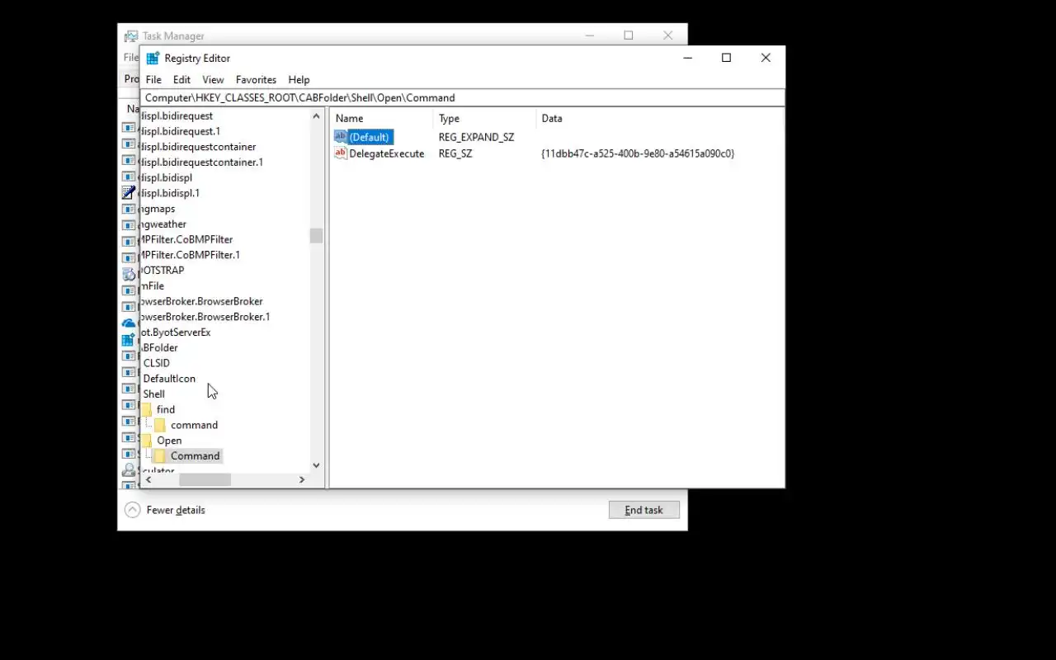The image size is (1056, 660).
Task: Open the File menu in Registry Editor
Action: [x=153, y=80]
